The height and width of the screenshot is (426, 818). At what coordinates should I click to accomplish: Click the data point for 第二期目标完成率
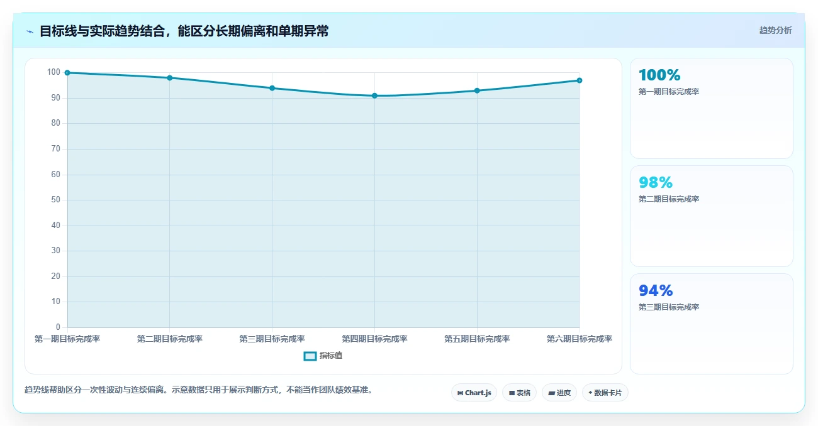pyautogui.click(x=170, y=78)
